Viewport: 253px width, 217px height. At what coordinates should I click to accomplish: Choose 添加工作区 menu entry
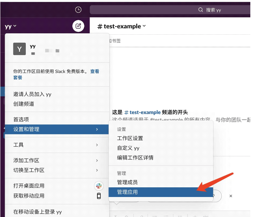pos(57,161)
